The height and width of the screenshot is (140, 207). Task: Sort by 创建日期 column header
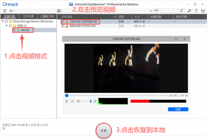click(x=160, y=17)
